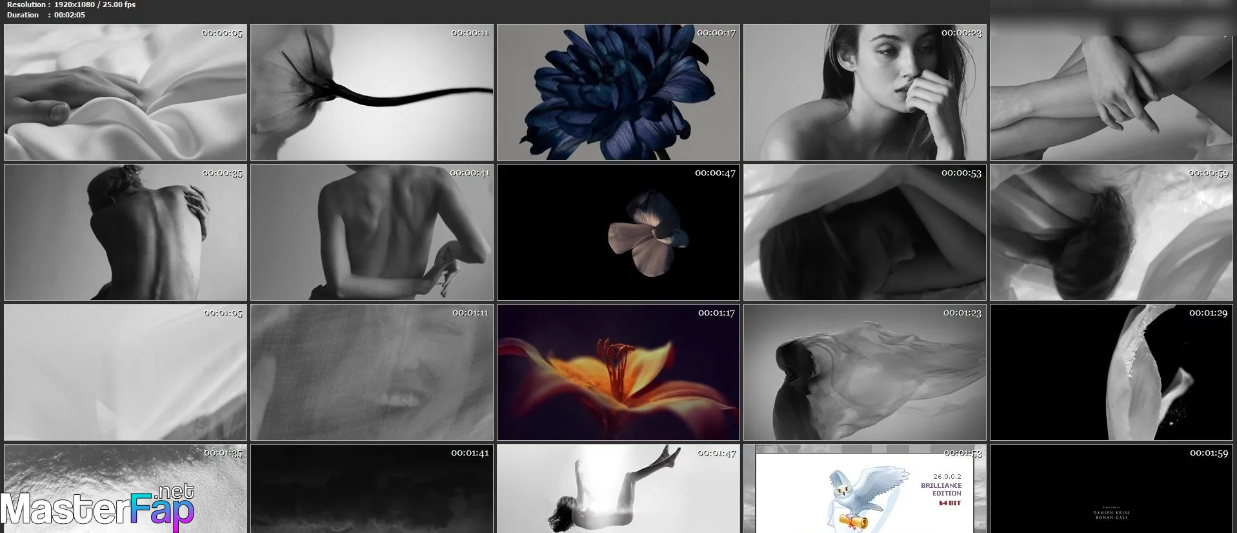Select the 00:01:23 flowing veil thumbnail

(865, 372)
